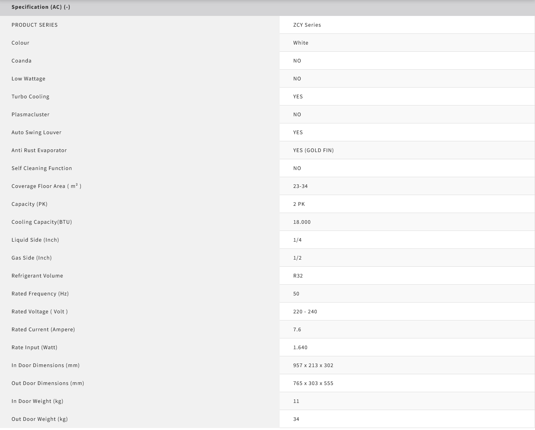Click the Colour label
Screen dimensions: 535x430
click(x=20, y=43)
